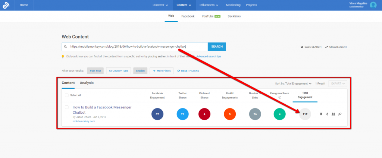This screenshot has width=382, height=158.
Task: Select the Content results tab
Action: (68, 83)
